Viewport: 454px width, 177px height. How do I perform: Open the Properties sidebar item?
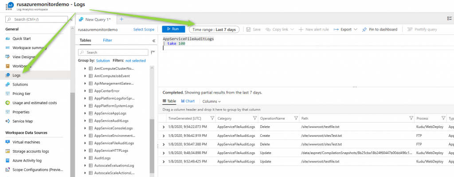click(x=21, y=112)
